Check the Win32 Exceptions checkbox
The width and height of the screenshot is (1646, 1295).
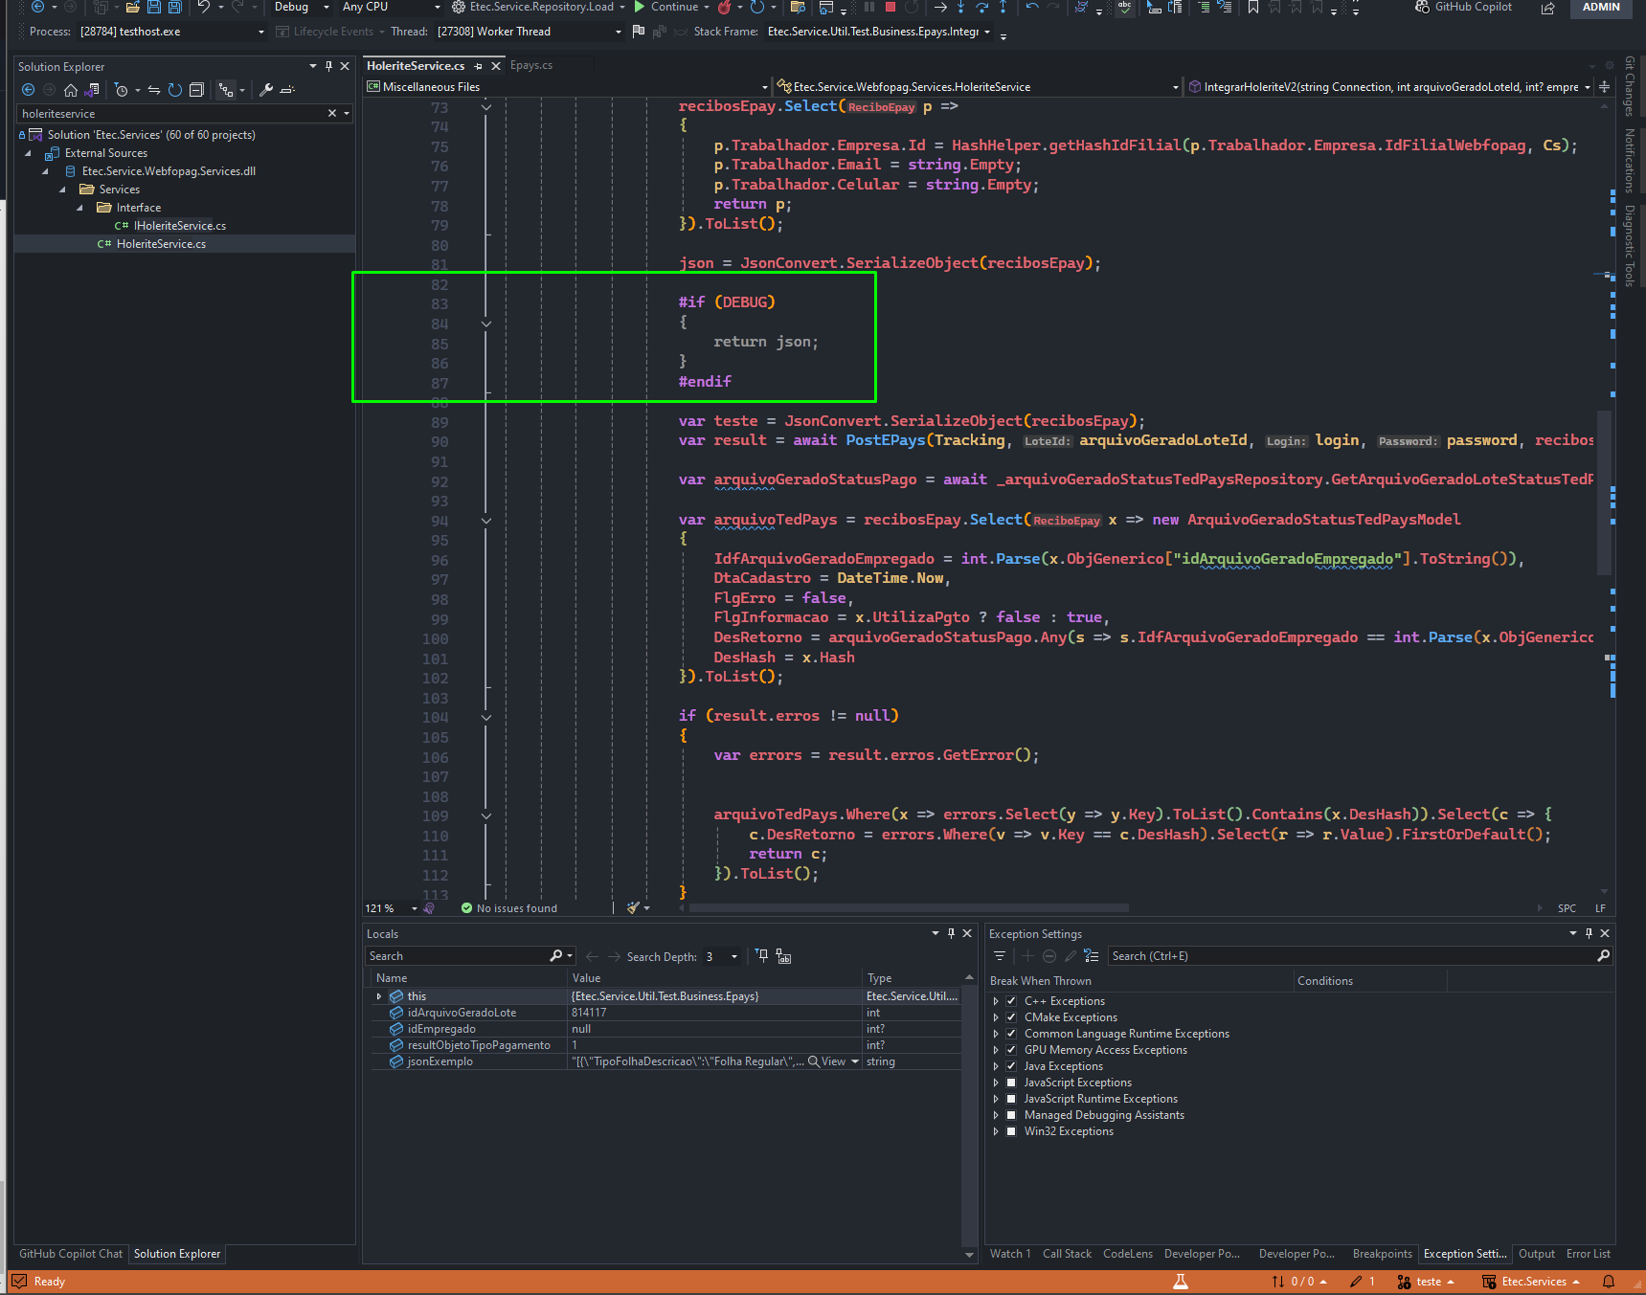1011,1131
